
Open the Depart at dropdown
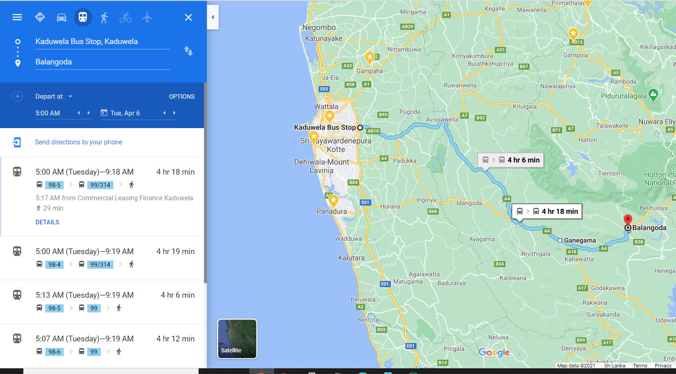coord(54,97)
